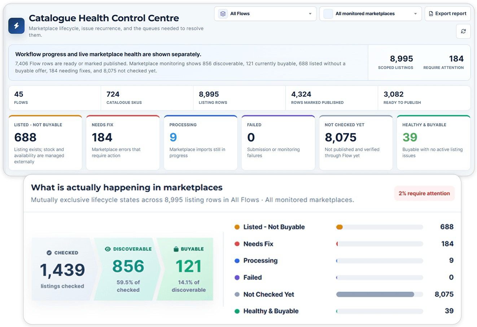Open the Healthy & Buyable 39 card
477x327 pixels.
point(433,143)
